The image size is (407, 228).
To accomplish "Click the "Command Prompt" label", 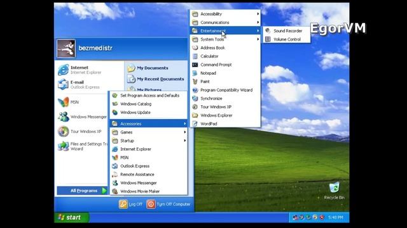I will (x=216, y=65).
